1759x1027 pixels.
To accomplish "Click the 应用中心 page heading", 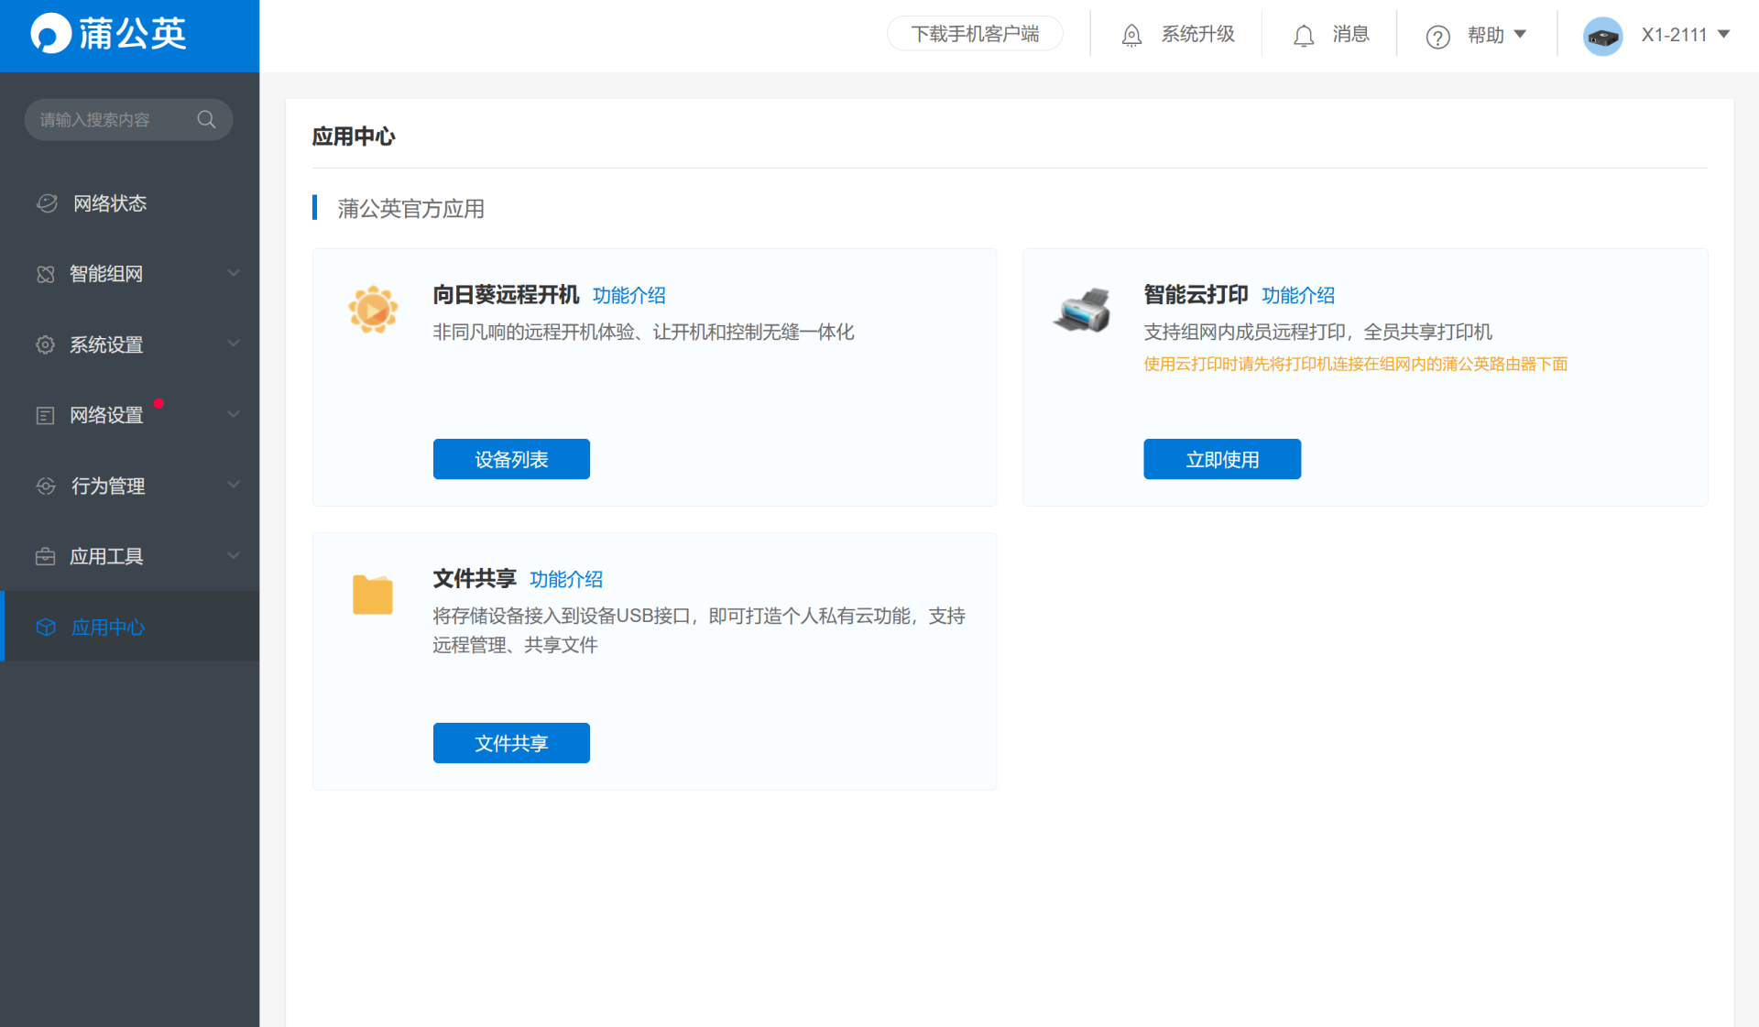I will pos(354,137).
